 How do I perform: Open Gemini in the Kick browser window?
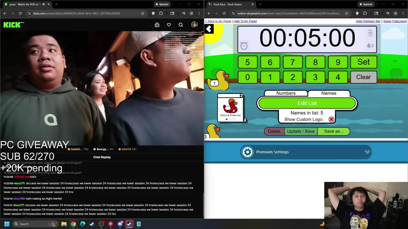click(x=161, y=4)
